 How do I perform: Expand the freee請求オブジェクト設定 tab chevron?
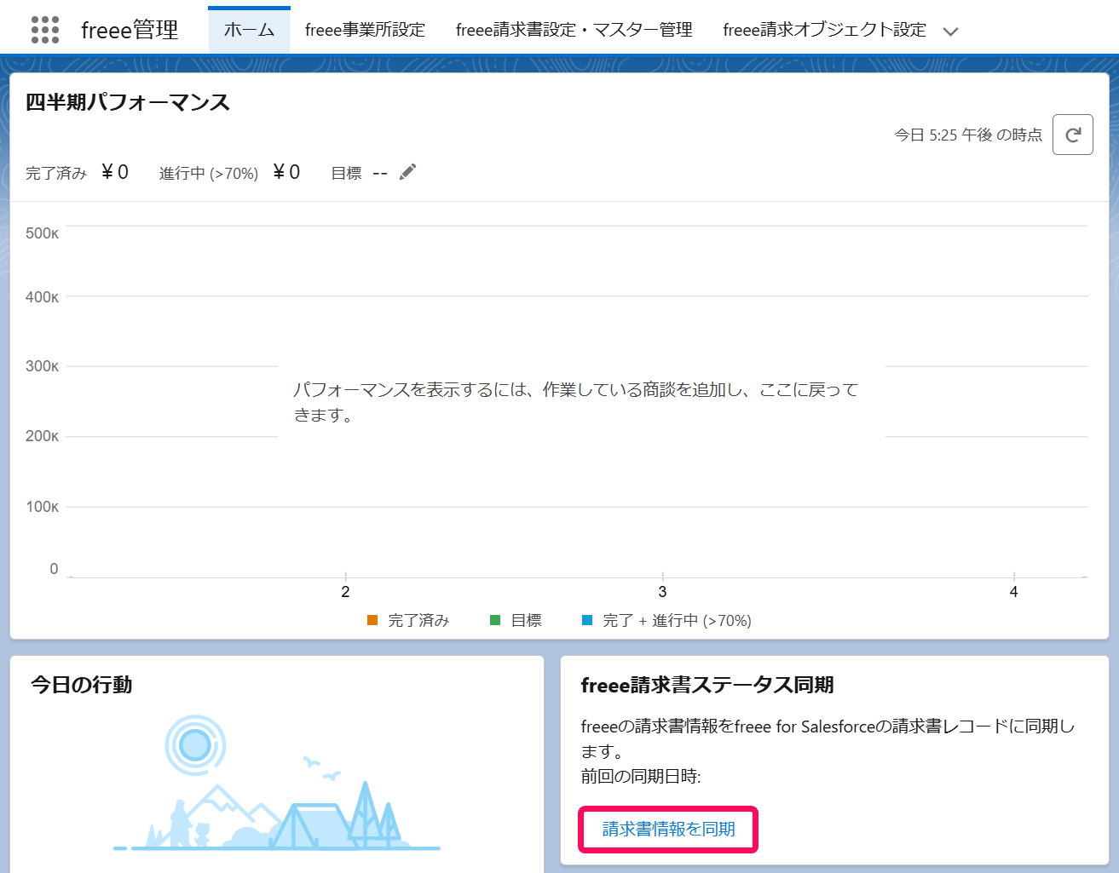tap(951, 32)
